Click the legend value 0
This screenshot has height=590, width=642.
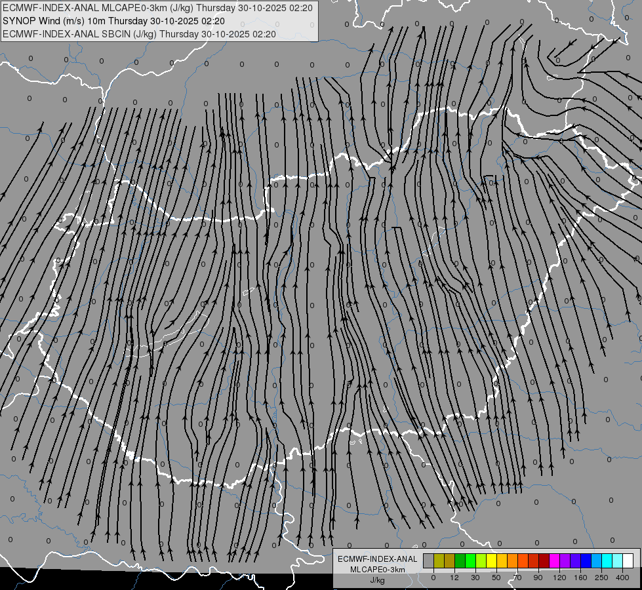tap(433, 578)
